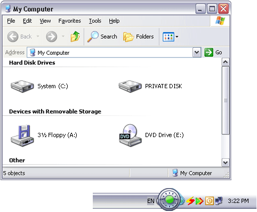Click the 5 objects status bar text
The width and height of the screenshot is (257, 212).
[14, 173]
